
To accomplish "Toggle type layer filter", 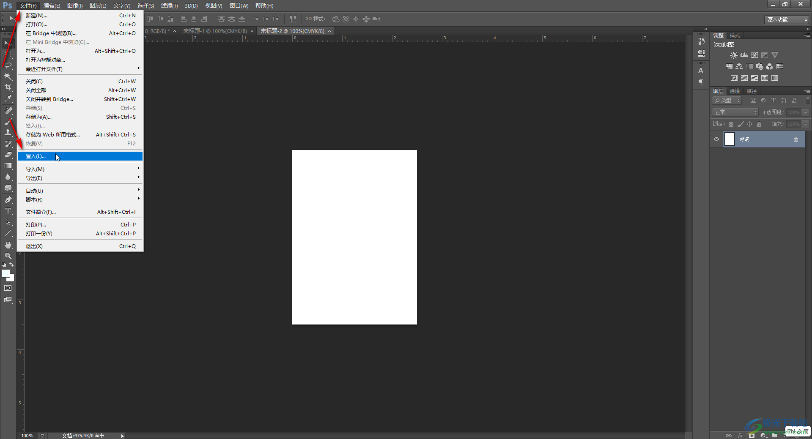I will point(774,101).
